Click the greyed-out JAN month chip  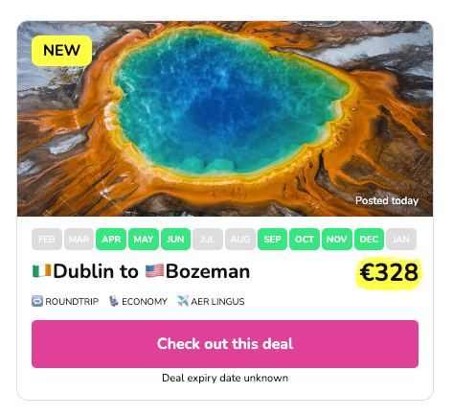401,239
